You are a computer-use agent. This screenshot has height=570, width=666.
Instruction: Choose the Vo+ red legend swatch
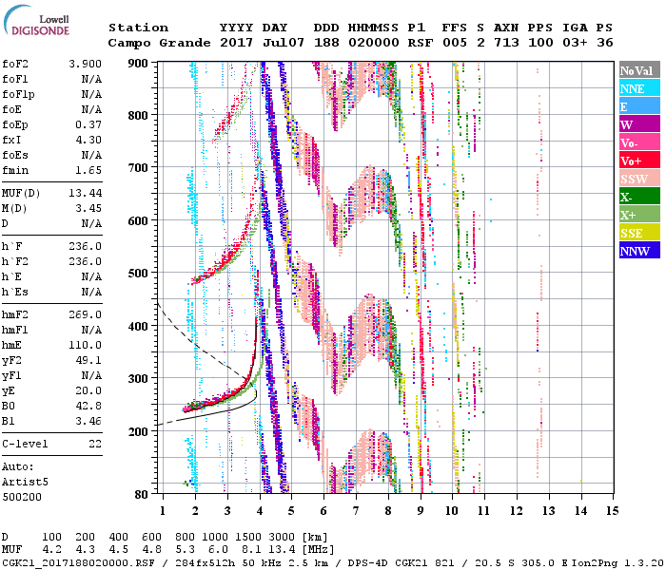tap(638, 161)
